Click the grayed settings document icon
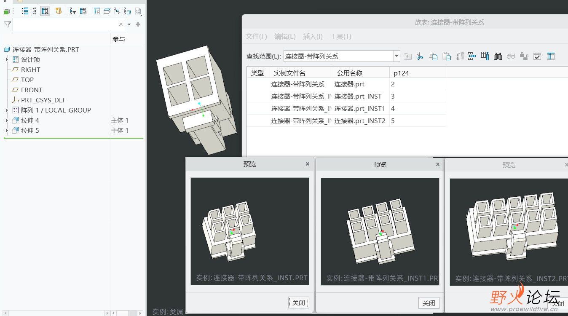The image size is (568, 316). [x=138, y=11]
